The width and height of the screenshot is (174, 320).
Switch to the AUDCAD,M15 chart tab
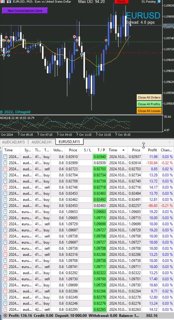pyautogui.click(x=13, y=142)
